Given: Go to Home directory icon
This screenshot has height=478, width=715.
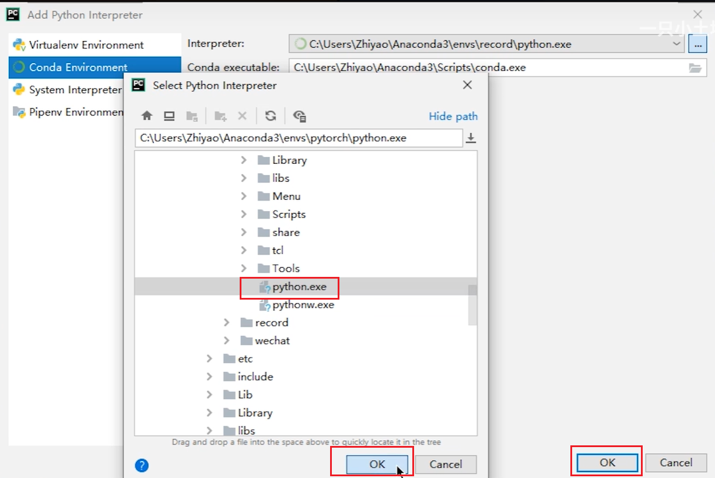Looking at the screenshot, I should (147, 116).
